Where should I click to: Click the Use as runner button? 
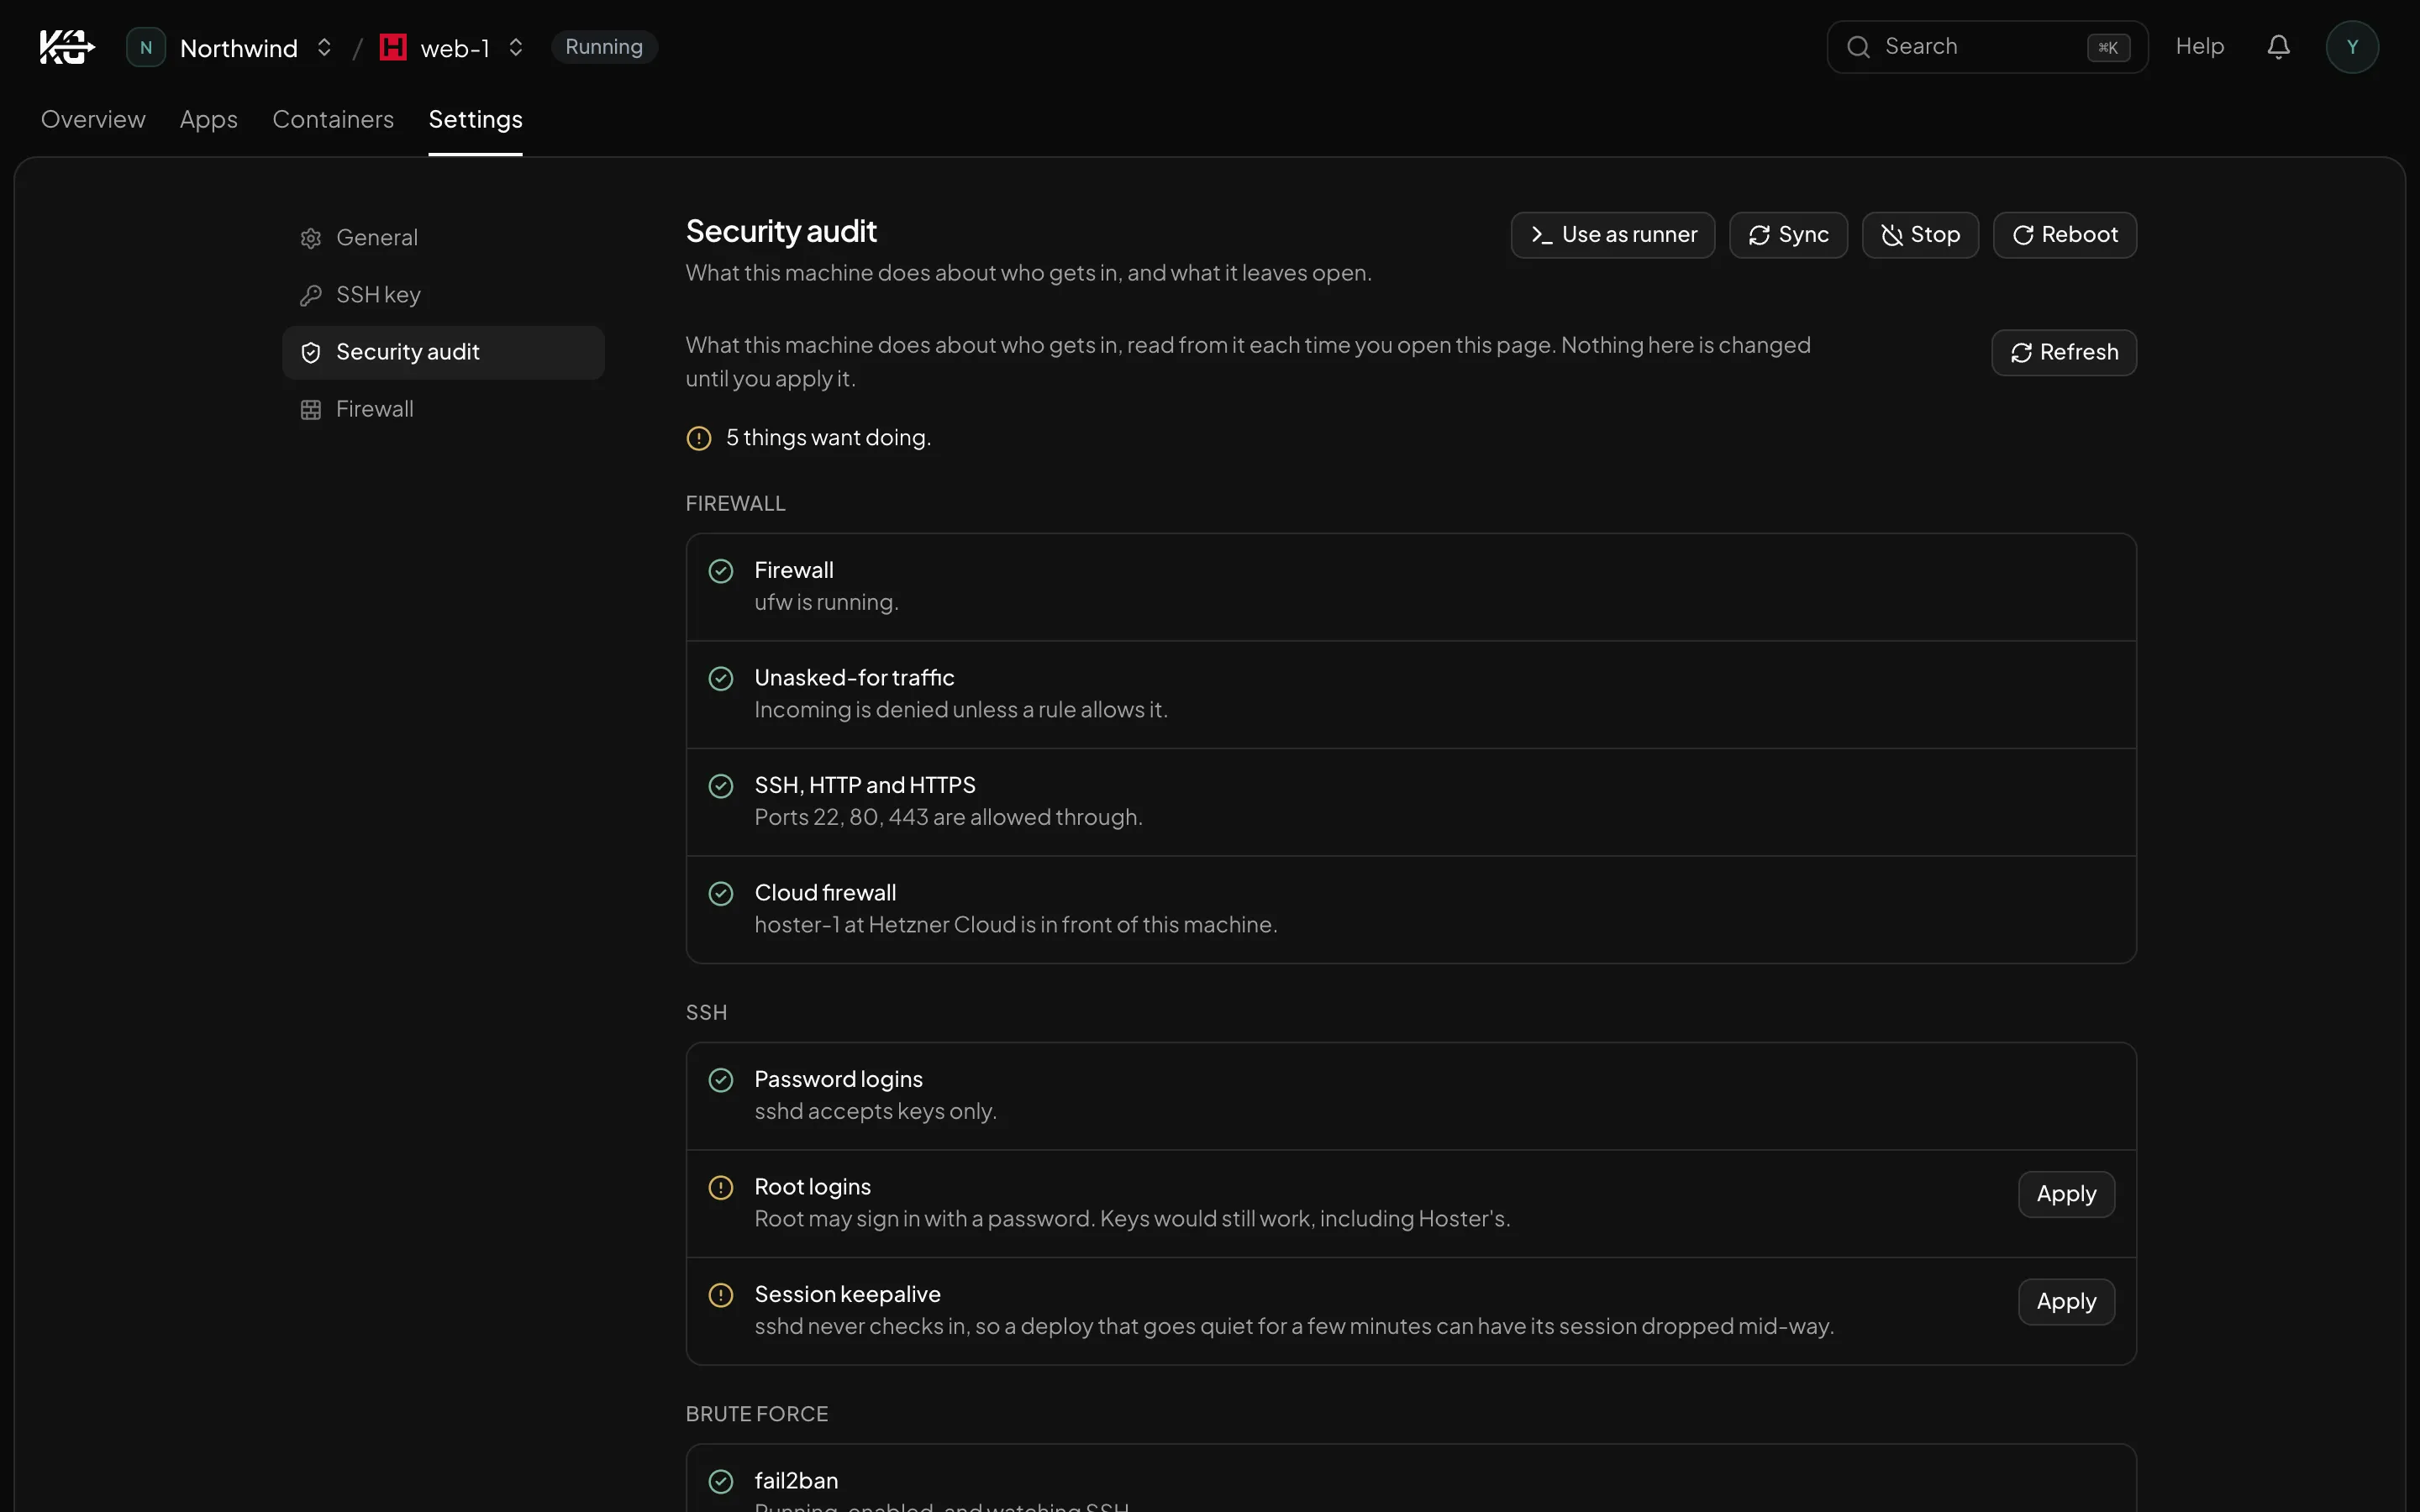point(1613,235)
